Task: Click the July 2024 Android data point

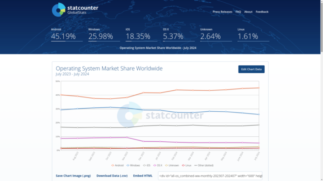Action: click(x=258, y=88)
